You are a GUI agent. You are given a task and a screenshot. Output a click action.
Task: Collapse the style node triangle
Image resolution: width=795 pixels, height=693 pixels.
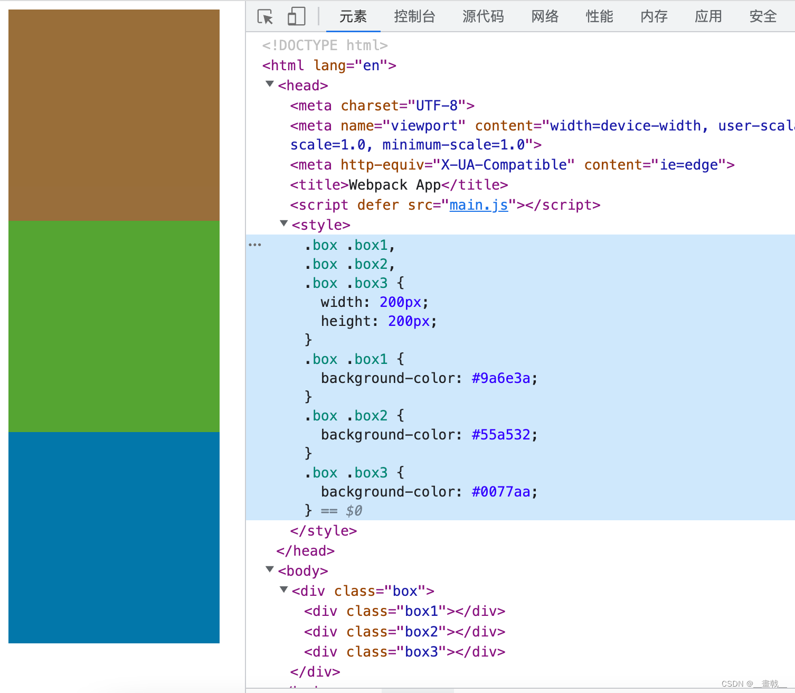(283, 223)
